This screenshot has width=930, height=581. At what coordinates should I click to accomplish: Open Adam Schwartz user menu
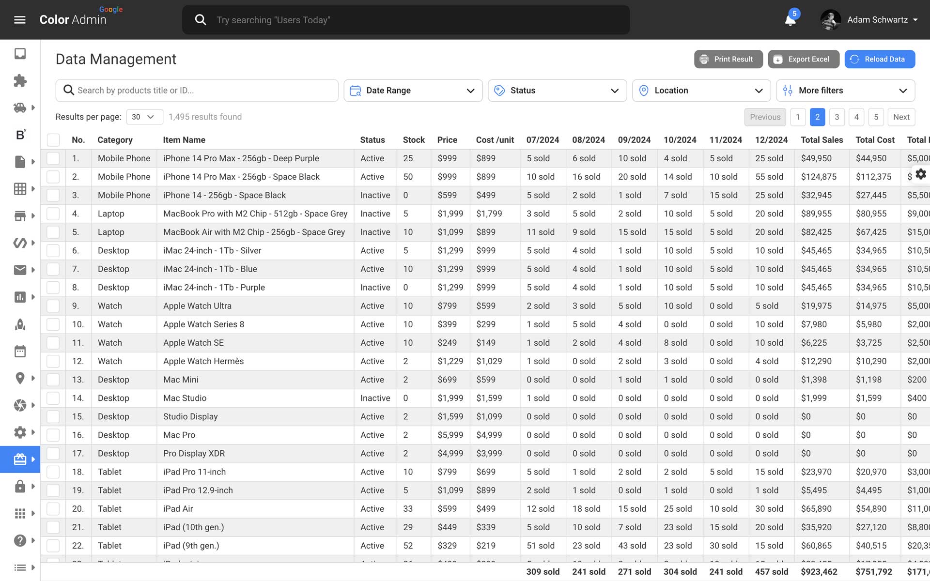pyautogui.click(x=870, y=20)
